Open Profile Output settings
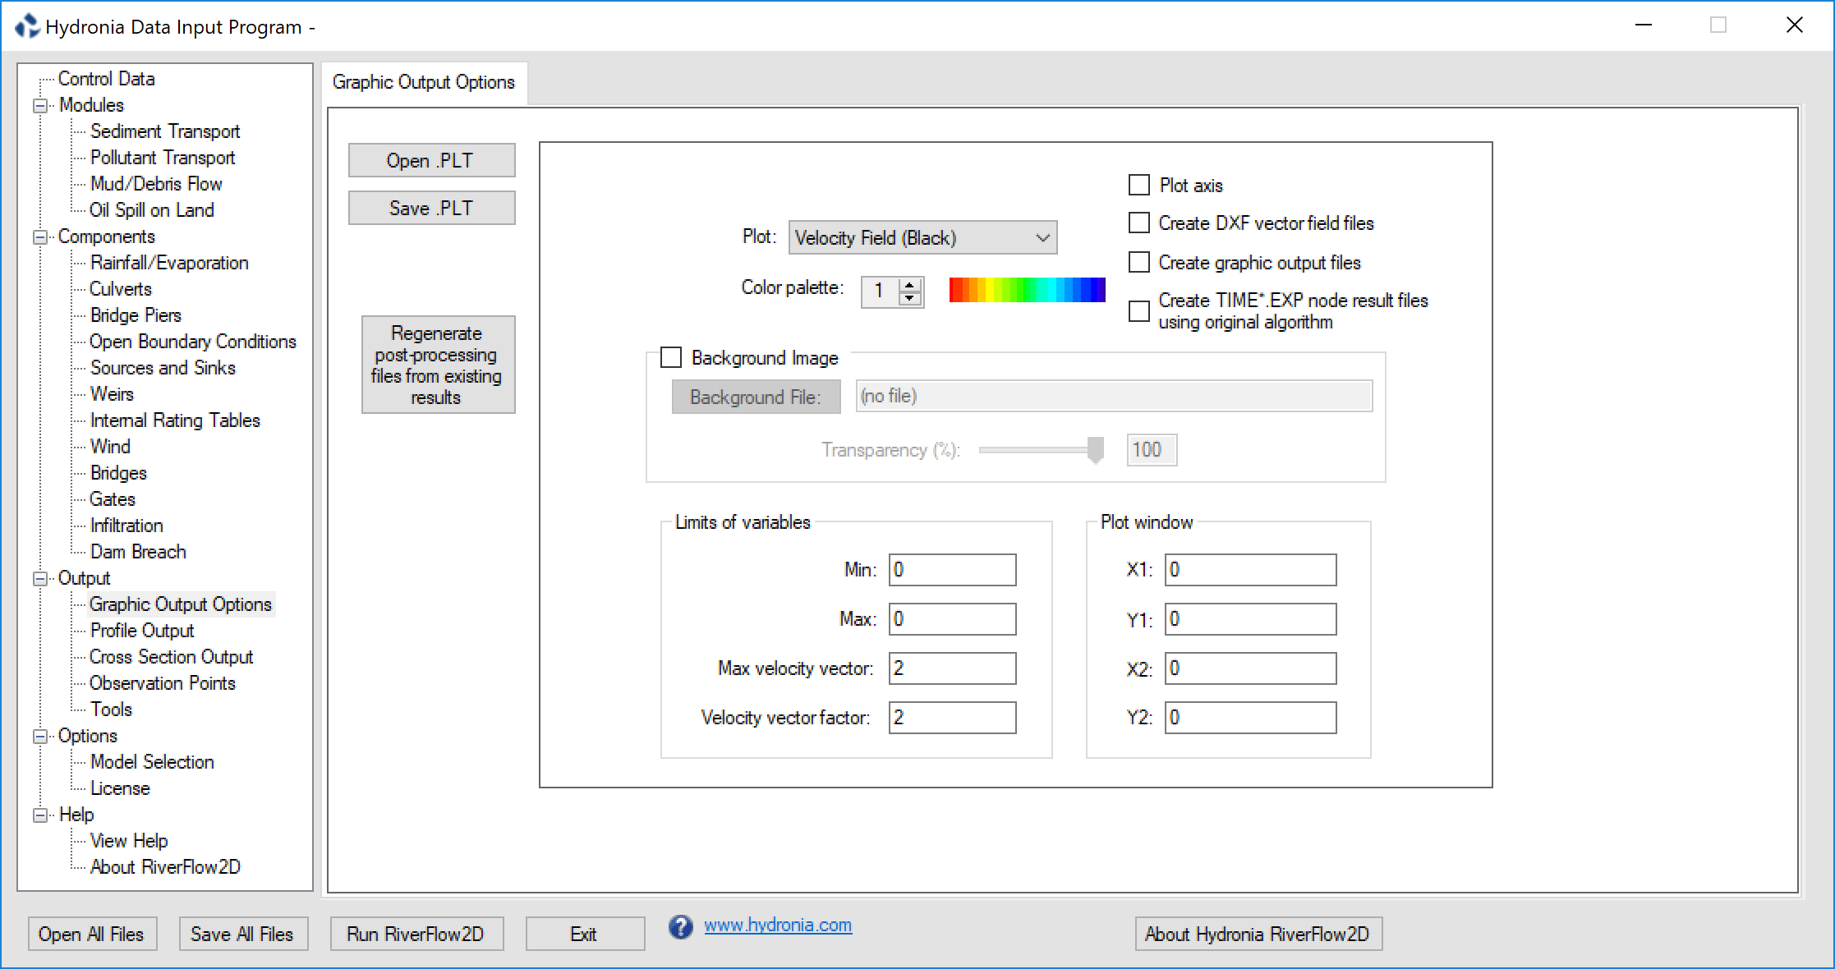The image size is (1835, 969). click(x=142, y=631)
